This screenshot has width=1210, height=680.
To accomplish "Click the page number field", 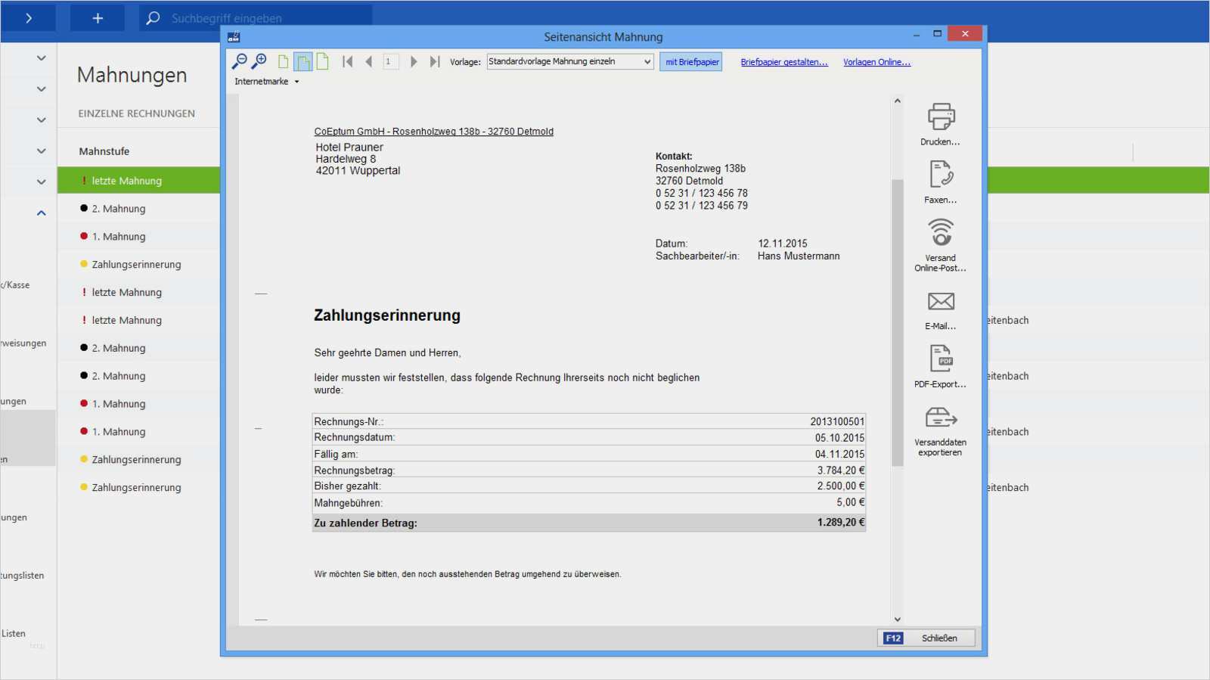I will point(391,62).
